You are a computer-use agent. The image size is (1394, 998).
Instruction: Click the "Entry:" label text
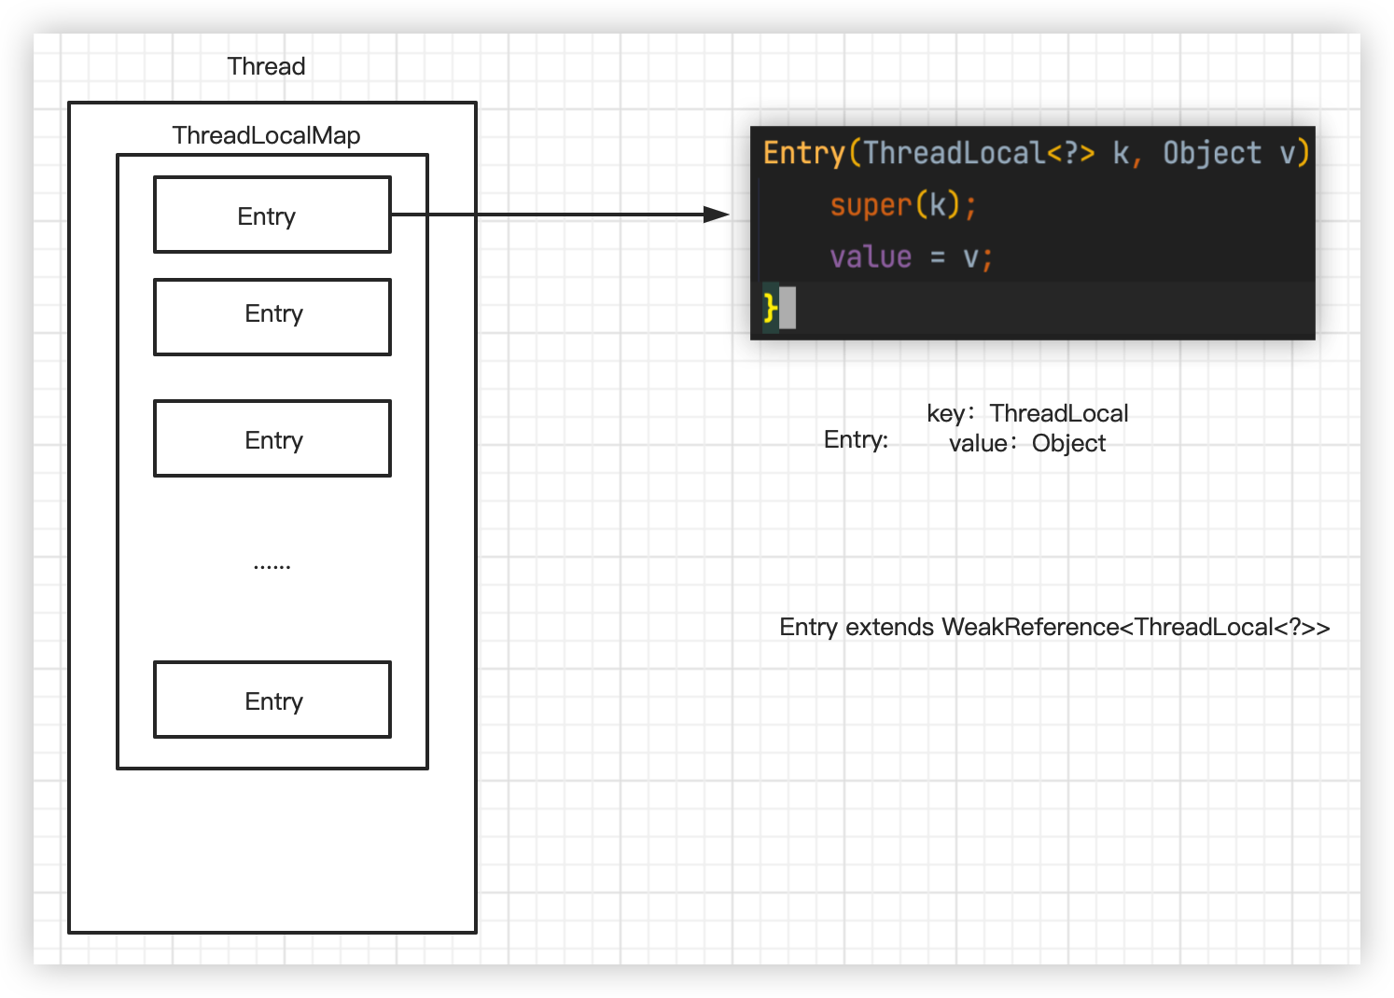(856, 439)
